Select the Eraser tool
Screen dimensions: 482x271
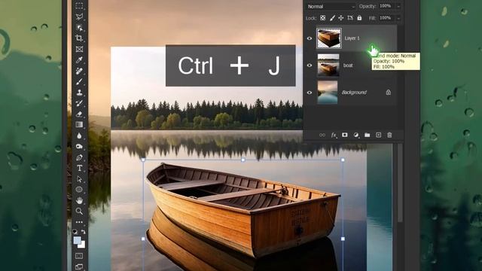click(x=79, y=114)
